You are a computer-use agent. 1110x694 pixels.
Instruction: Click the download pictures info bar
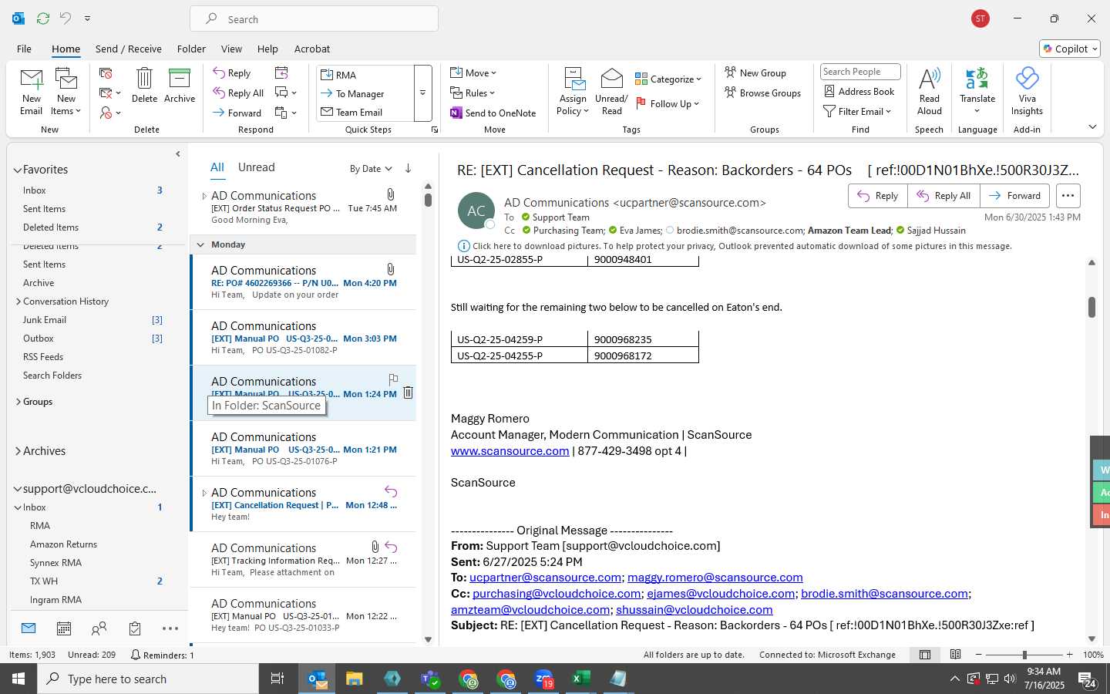735,246
